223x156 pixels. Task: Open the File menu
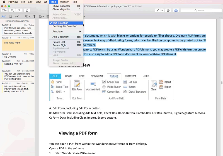coord(23,2)
